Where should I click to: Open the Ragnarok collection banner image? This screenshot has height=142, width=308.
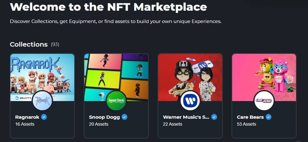[x=42, y=77]
